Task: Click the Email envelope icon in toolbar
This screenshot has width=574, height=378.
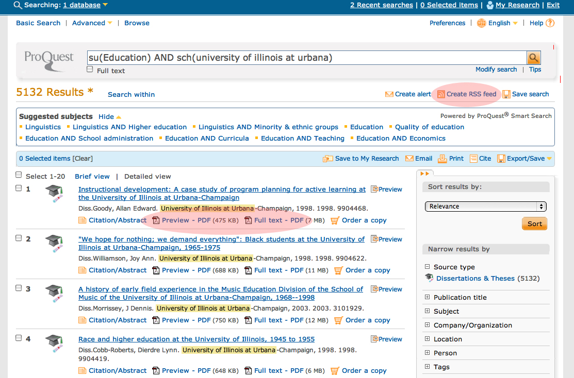Action: (x=409, y=158)
